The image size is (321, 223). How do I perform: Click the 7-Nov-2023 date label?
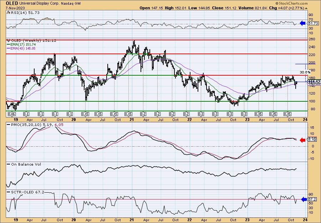14,8
